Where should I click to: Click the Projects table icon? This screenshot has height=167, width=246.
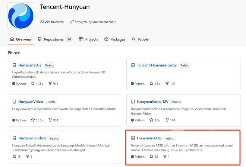(x=81, y=39)
